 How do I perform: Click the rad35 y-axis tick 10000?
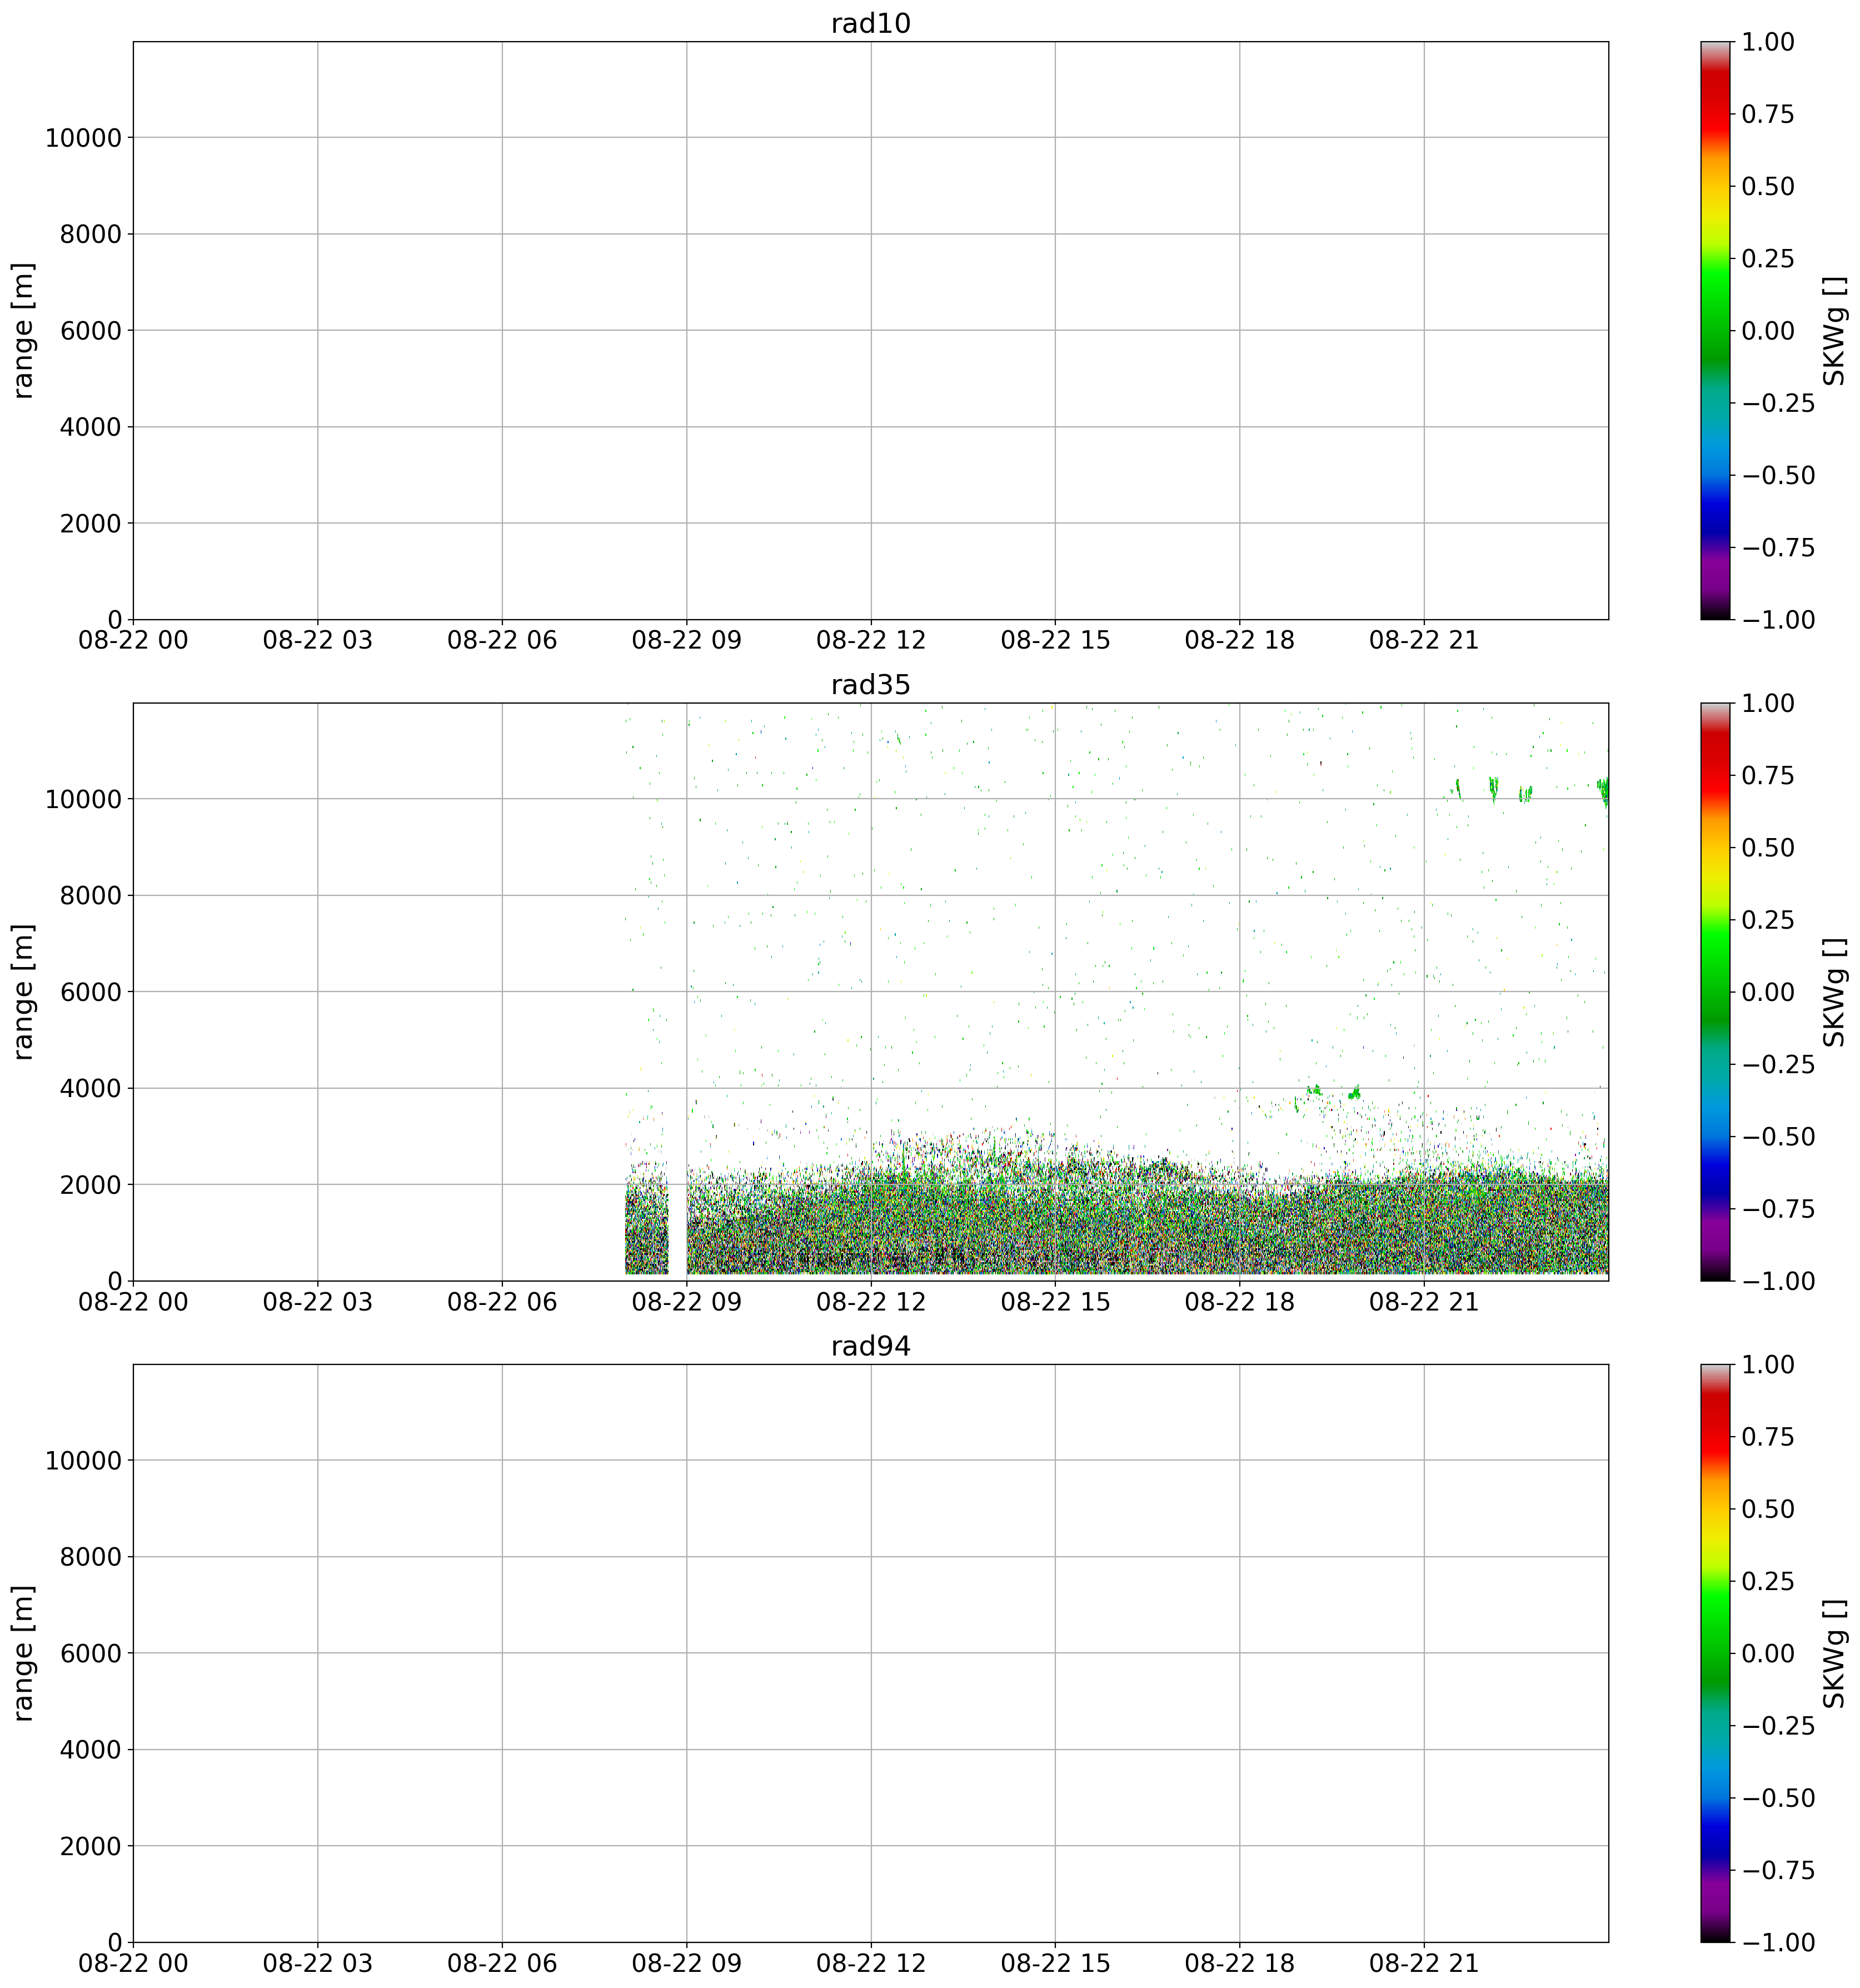(83, 799)
